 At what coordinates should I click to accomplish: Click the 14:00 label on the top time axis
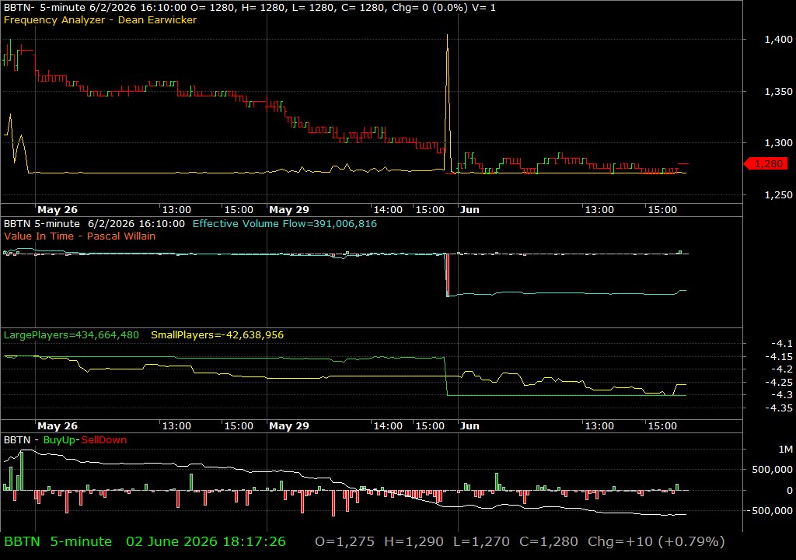click(x=388, y=210)
